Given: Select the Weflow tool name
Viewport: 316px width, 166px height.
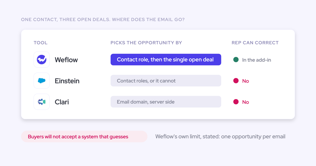Looking at the screenshot, I should click(x=66, y=60).
